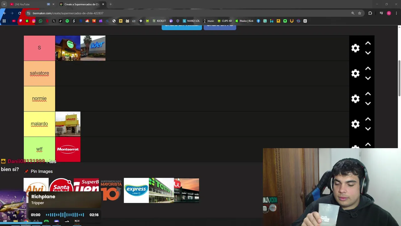Move malardo tier row down
Viewport: 401px width, 226px height.
click(x=368, y=129)
